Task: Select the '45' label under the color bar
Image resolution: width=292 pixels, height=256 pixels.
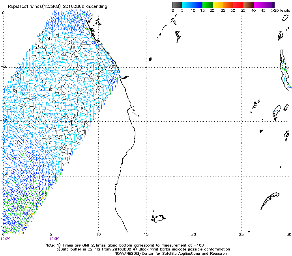Action: pos(263,11)
